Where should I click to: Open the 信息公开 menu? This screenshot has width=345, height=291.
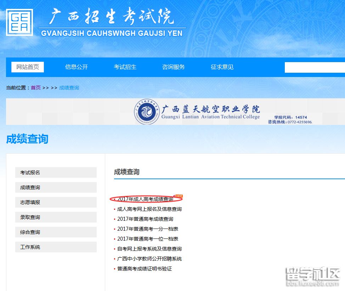[77, 67]
